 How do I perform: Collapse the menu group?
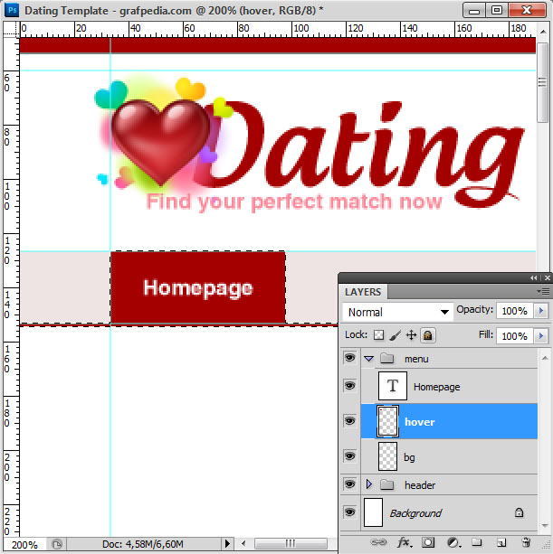tap(368, 359)
